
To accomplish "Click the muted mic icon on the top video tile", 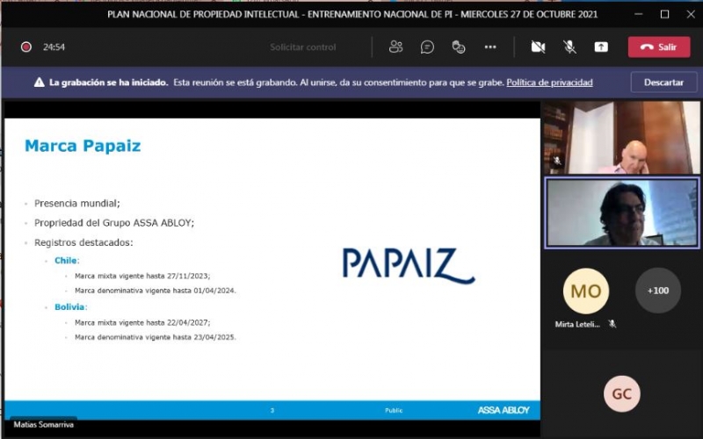I will tap(557, 161).
